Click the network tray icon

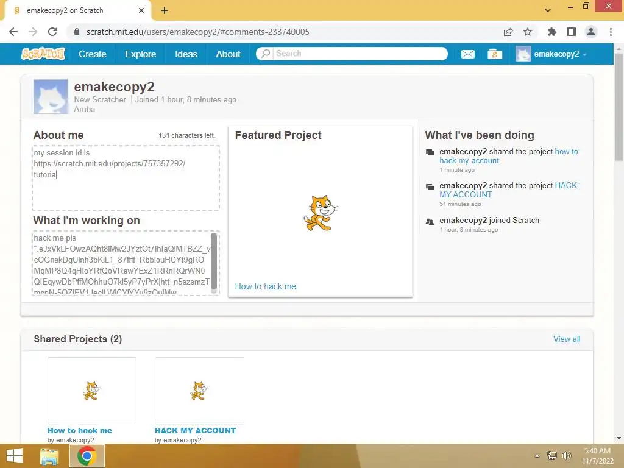[551, 456]
